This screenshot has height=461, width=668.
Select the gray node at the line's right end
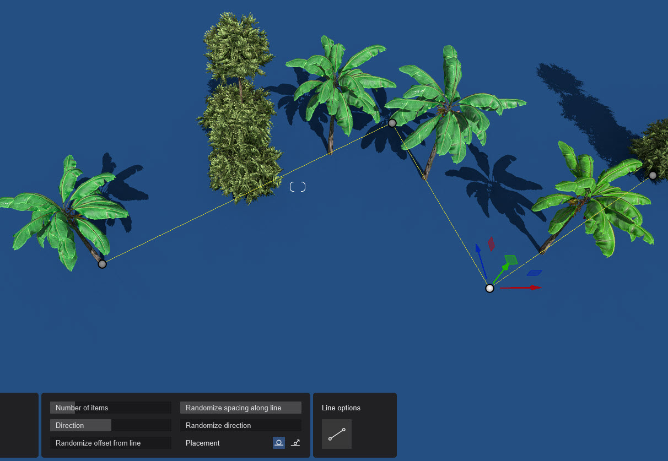[x=653, y=176]
